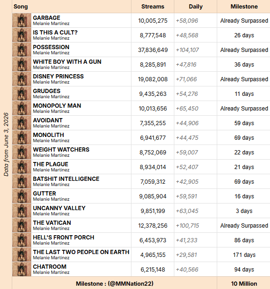Screen dimensions: 270x289
Task: Click the song title BATSHIT INTELLIGENCE
Action: [66, 179]
